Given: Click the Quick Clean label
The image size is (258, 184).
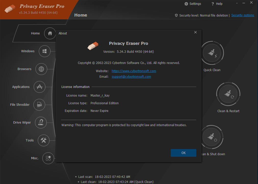Looking at the screenshot, I should click(212, 70).
